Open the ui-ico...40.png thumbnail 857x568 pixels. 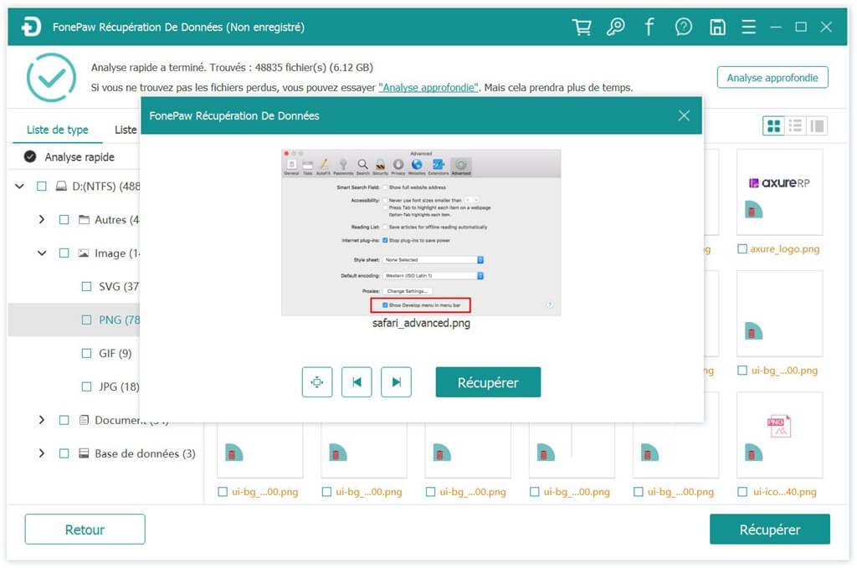click(779, 435)
